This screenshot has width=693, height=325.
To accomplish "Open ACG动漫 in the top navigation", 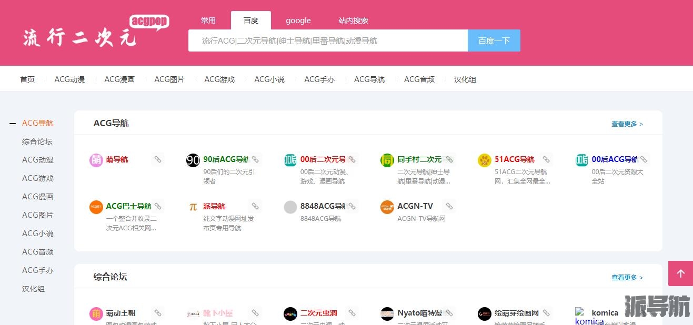I will (69, 79).
